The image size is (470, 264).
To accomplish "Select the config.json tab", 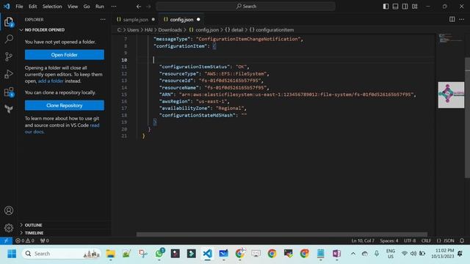I will pyautogui.click(x=181, y=20).
